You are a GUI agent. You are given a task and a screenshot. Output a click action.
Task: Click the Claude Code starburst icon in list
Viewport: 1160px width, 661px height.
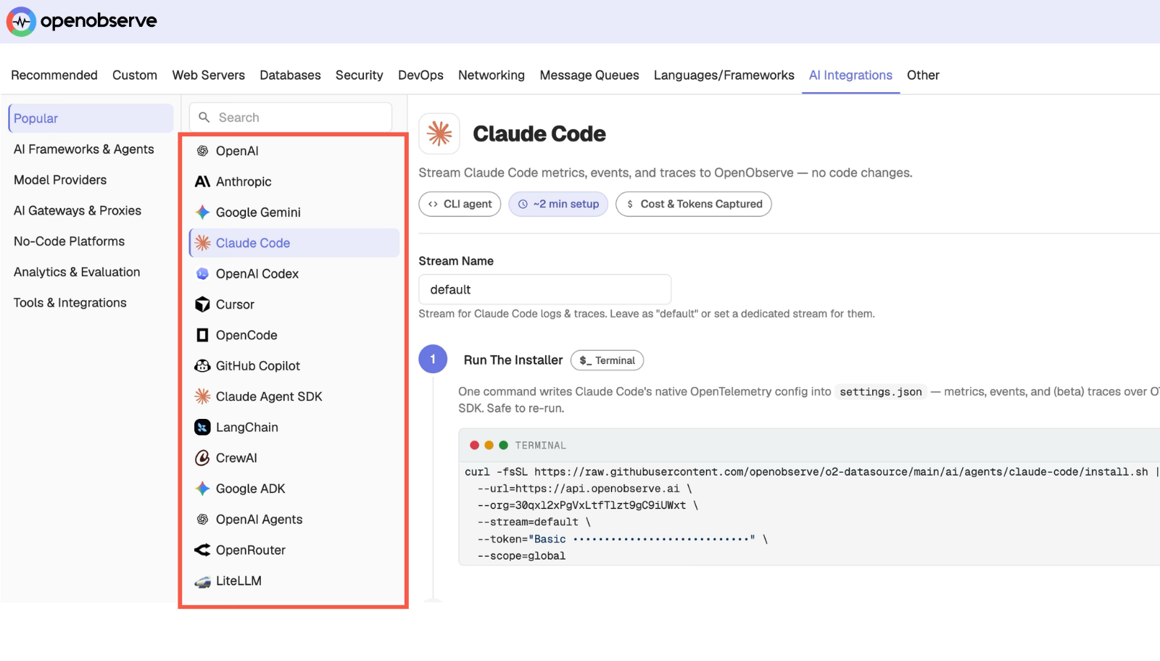(x=202, y=243)
